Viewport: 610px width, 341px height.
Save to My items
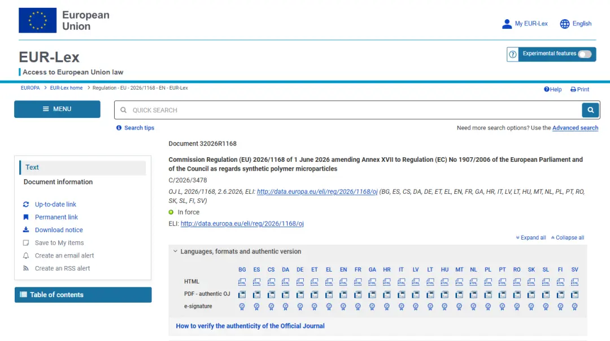click(59, 243)
